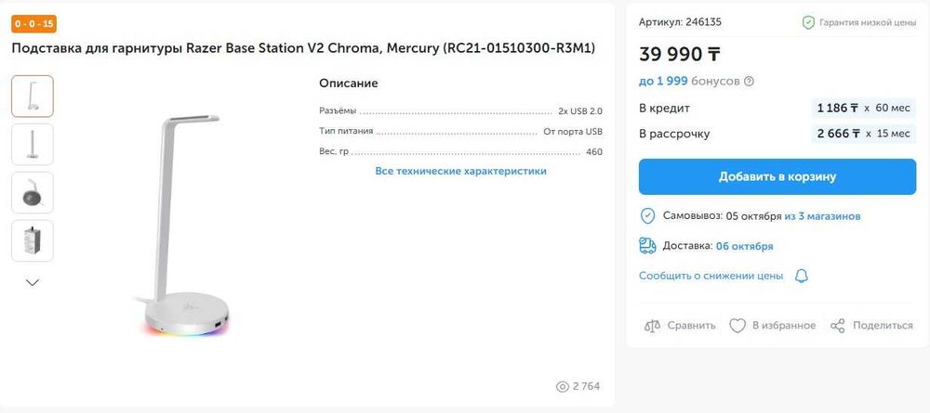Click the bonus info question mark icon

[x=750, y=82]
